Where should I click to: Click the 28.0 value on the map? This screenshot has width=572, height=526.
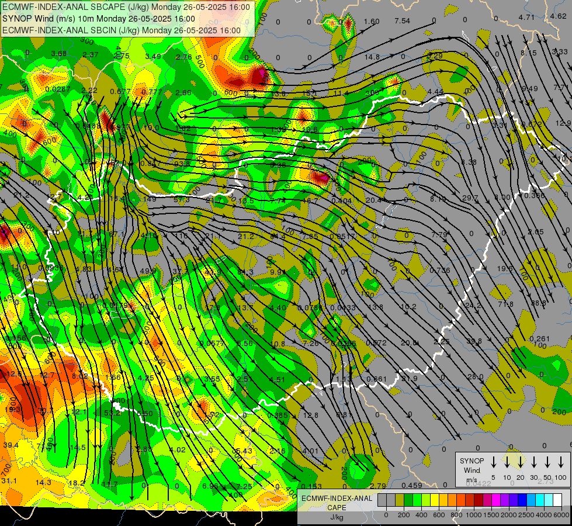click(x=476, y=377)
